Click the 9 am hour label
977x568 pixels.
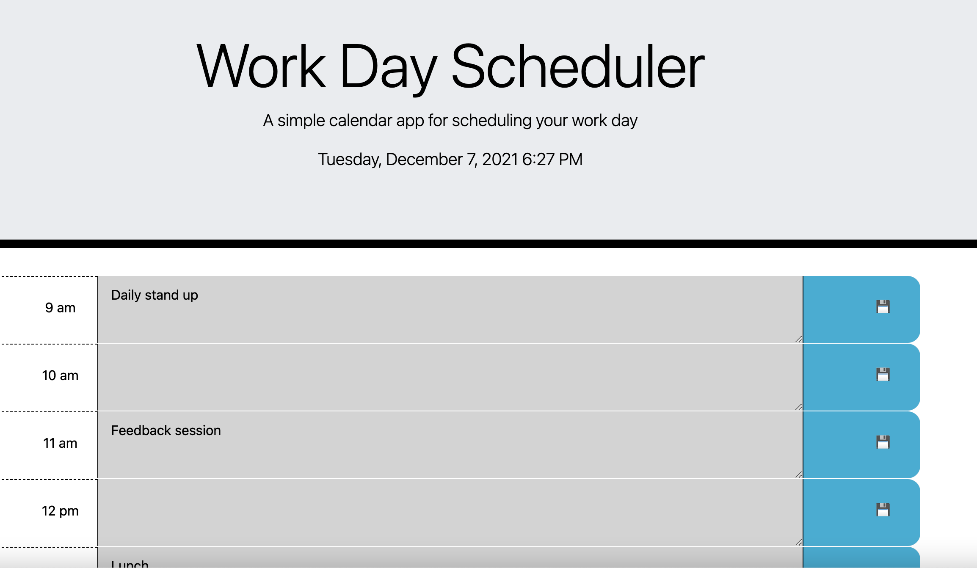click(60, 308)
